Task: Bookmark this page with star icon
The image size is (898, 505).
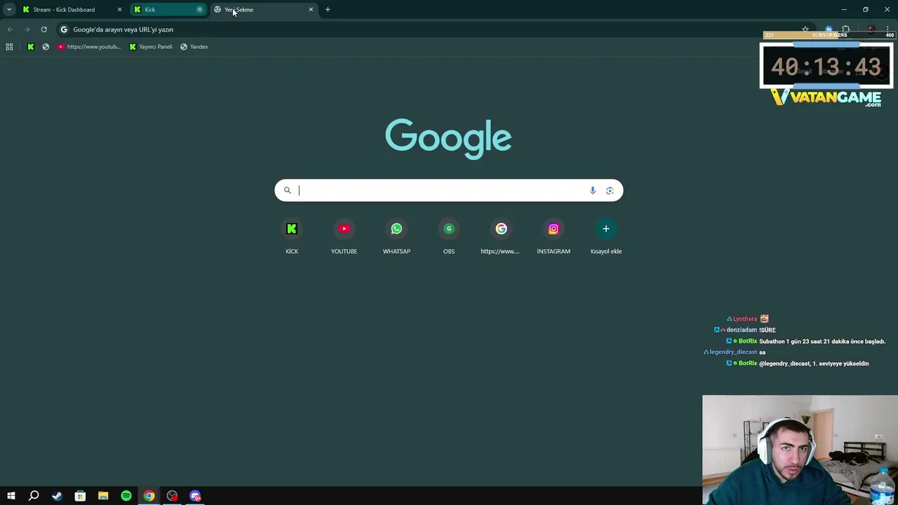Action: pos(805,29)
